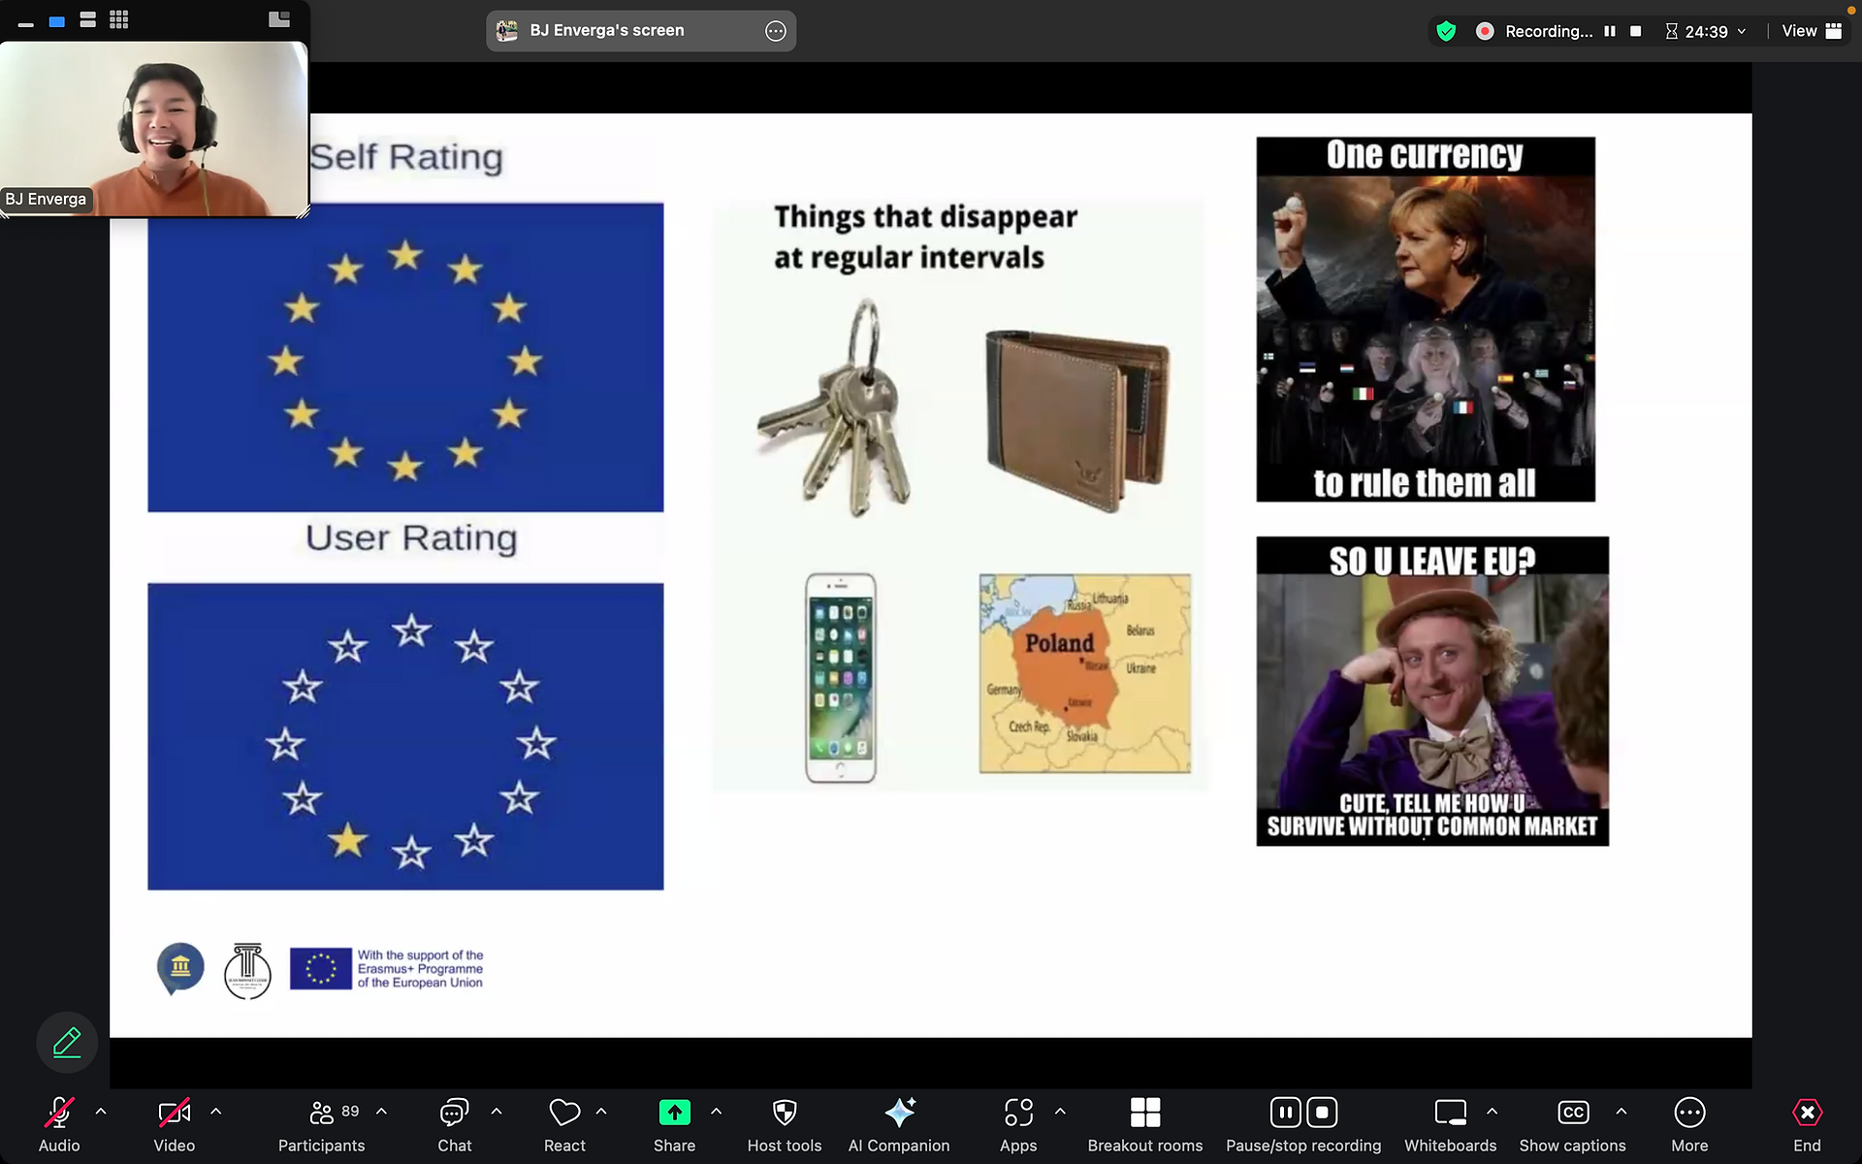Expand the chevron next to Participants
The width and height of the screenshot is (1862, 1164).
pyautogui.click(x=381, y=1112)
